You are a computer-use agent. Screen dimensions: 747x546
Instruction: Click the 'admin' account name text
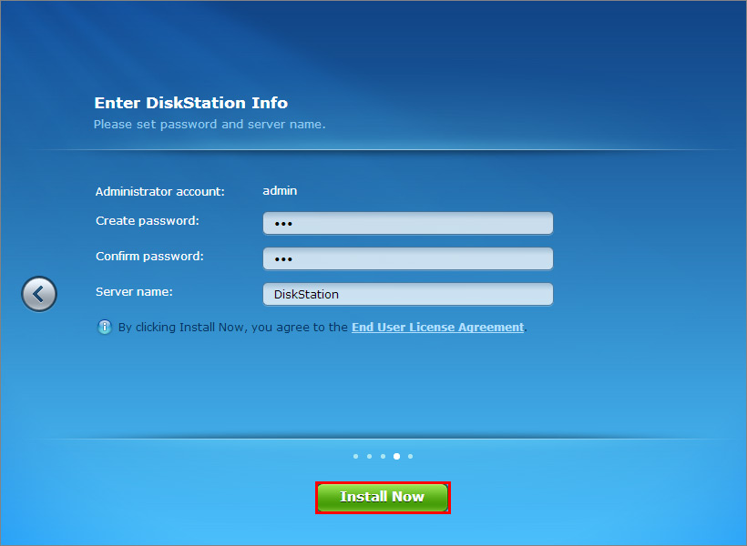280,191
